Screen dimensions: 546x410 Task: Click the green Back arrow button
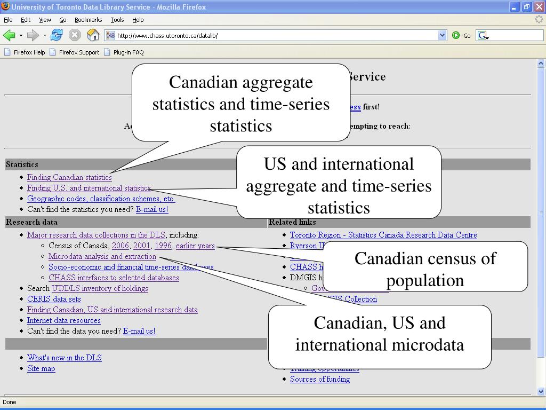(x=9, y=35)
